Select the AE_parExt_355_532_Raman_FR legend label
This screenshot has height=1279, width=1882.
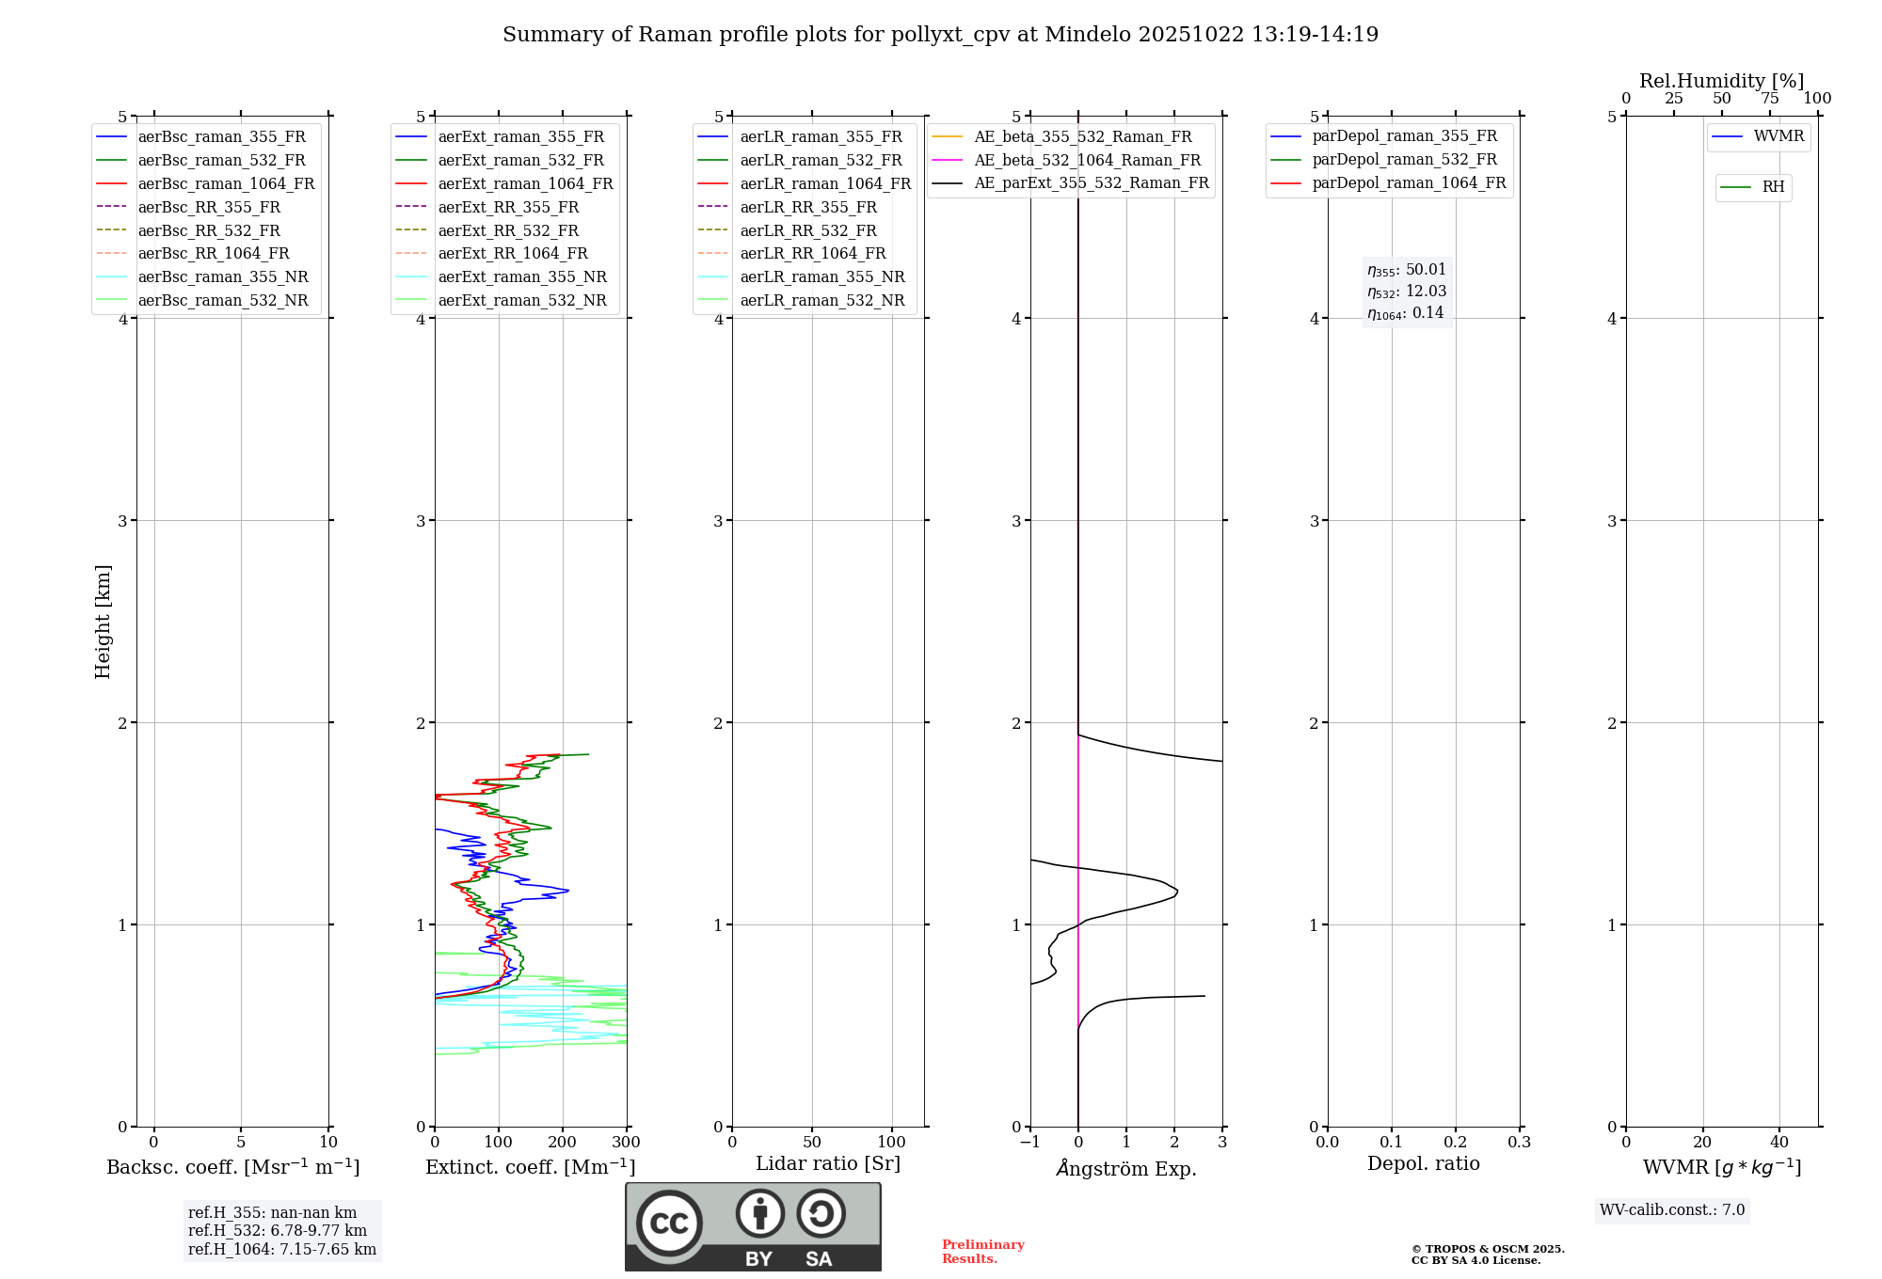point(1091,183)
